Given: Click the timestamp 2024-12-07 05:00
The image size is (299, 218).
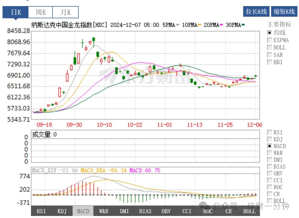Looking at the screenshot, I should coord(135,25).
